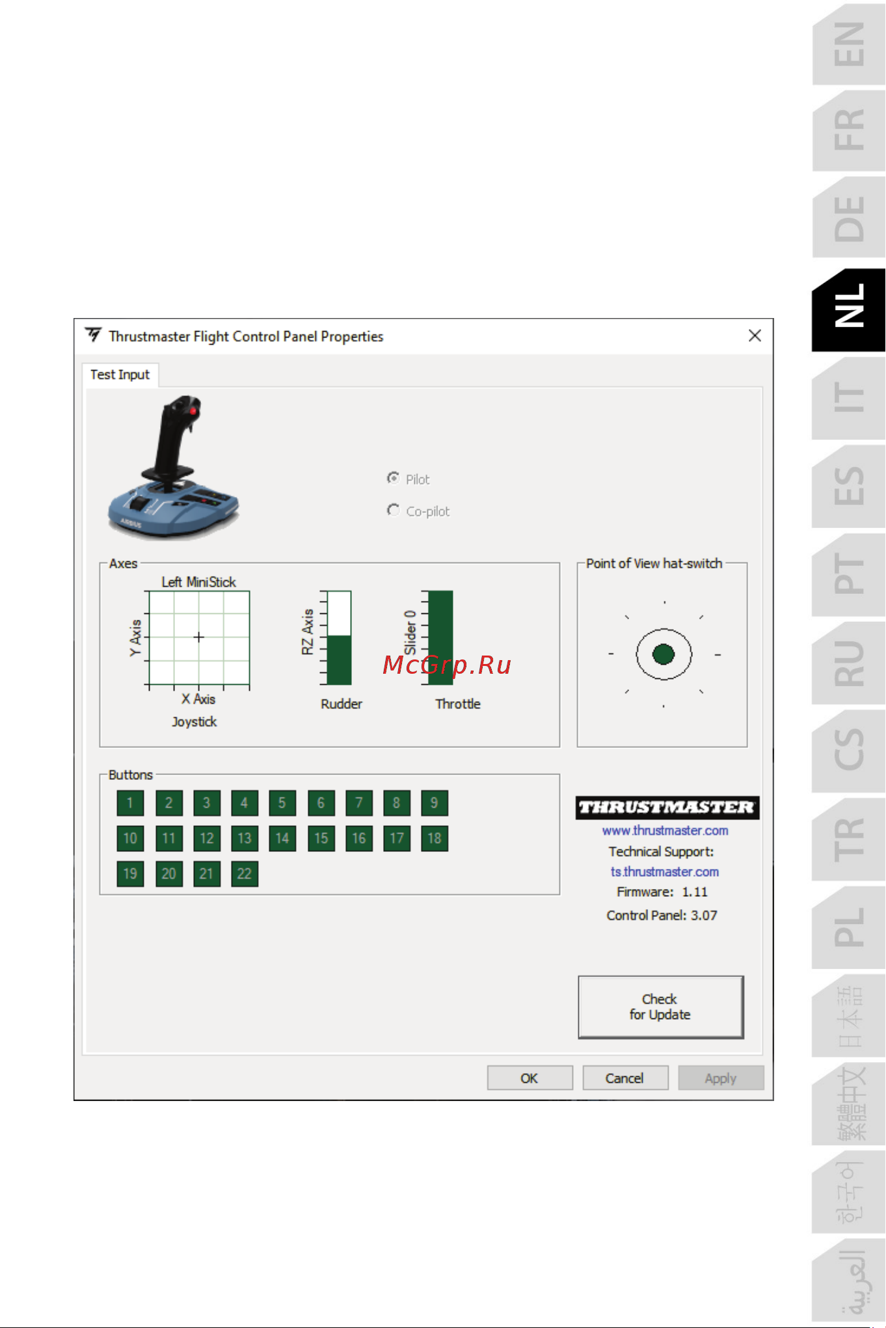This screenshot has height=1328, width=886.
Task: Click the 'Firmware: 1.11' text
Action: (x=662, y=892)
